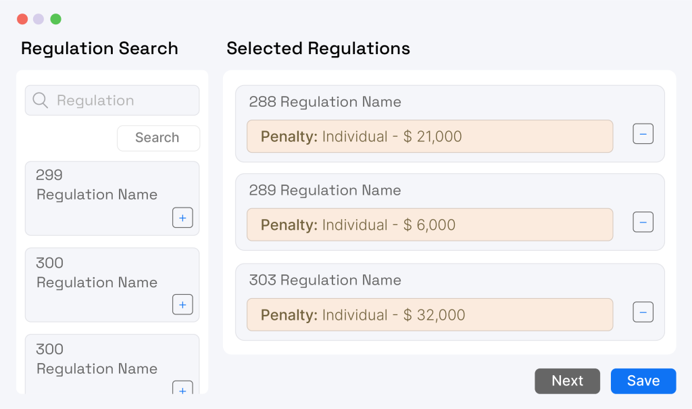Viewport: 692px width, 409px height.
Task: Add the first regulation 300 entry
Action: coord(182,304)
